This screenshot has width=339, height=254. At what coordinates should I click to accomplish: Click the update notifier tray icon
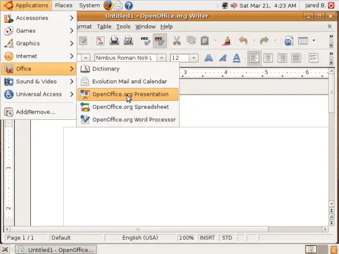click(234, 6)
